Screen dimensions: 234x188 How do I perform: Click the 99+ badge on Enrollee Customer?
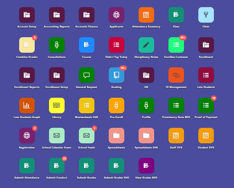[x=183, y=38]
